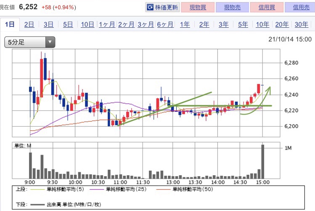Viewport: 315px width, 211px height.
Task: Switch to the 2日 chart range
Action: coord(29,24)
